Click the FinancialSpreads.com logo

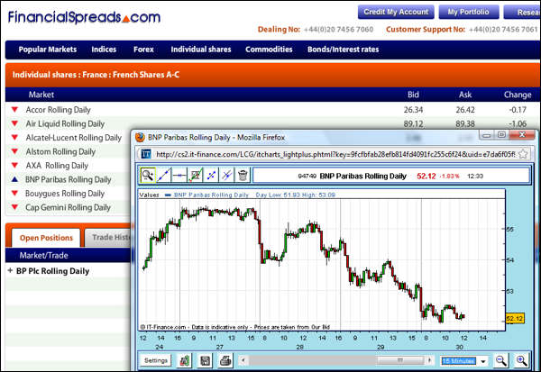click(x=84, y=17)
